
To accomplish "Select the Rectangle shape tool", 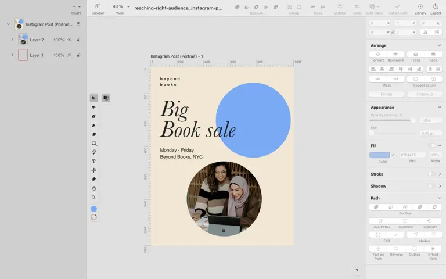I will [x=94, y=143].
